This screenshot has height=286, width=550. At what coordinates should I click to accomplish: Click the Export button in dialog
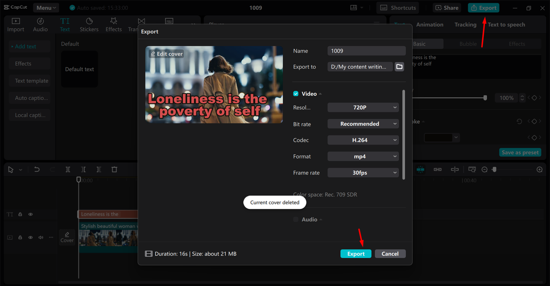coord(356,254)
